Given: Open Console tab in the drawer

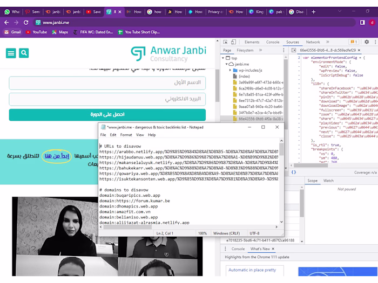Looking at the screenshot, I should point(238,249).
